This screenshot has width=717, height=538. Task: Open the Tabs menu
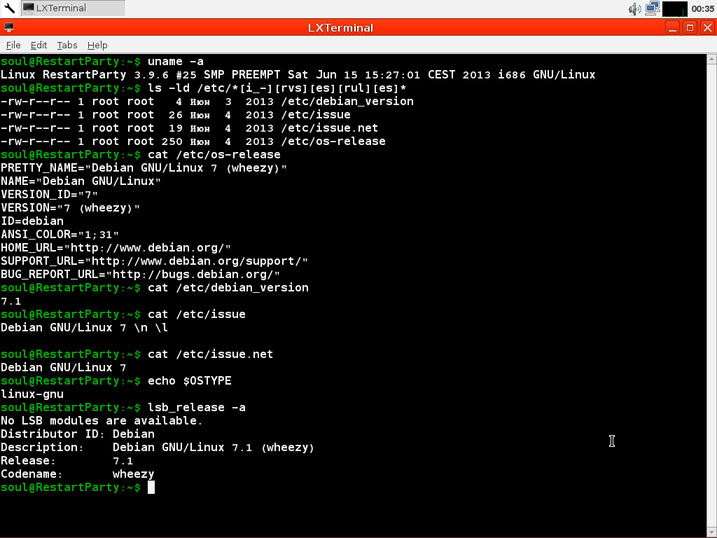tap(67, 45)
